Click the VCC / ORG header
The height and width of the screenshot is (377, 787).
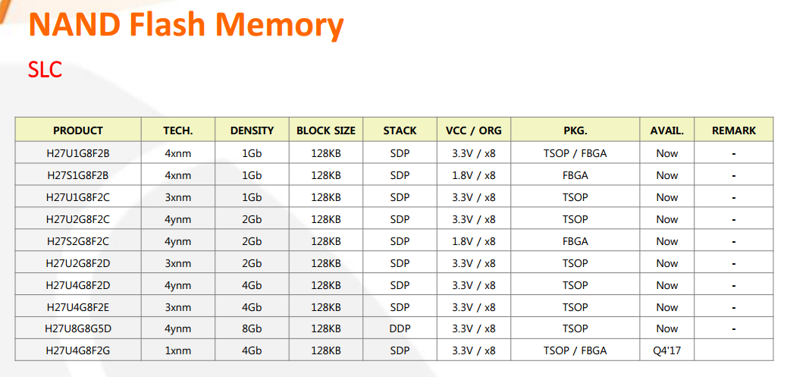(x=474, y=130)
